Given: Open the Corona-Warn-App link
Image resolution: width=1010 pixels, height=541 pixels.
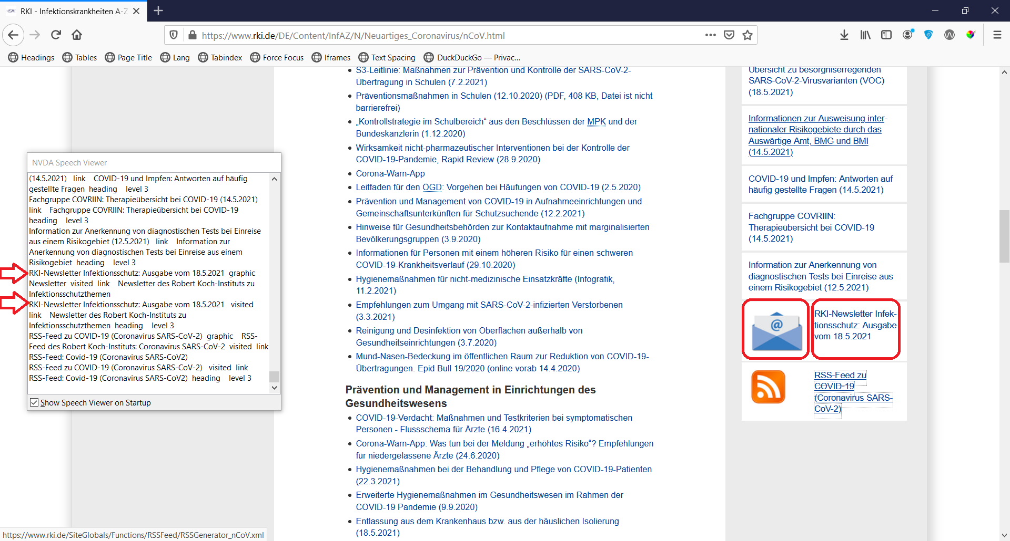Looking at the screenshot, I should [x=390, y=173].
